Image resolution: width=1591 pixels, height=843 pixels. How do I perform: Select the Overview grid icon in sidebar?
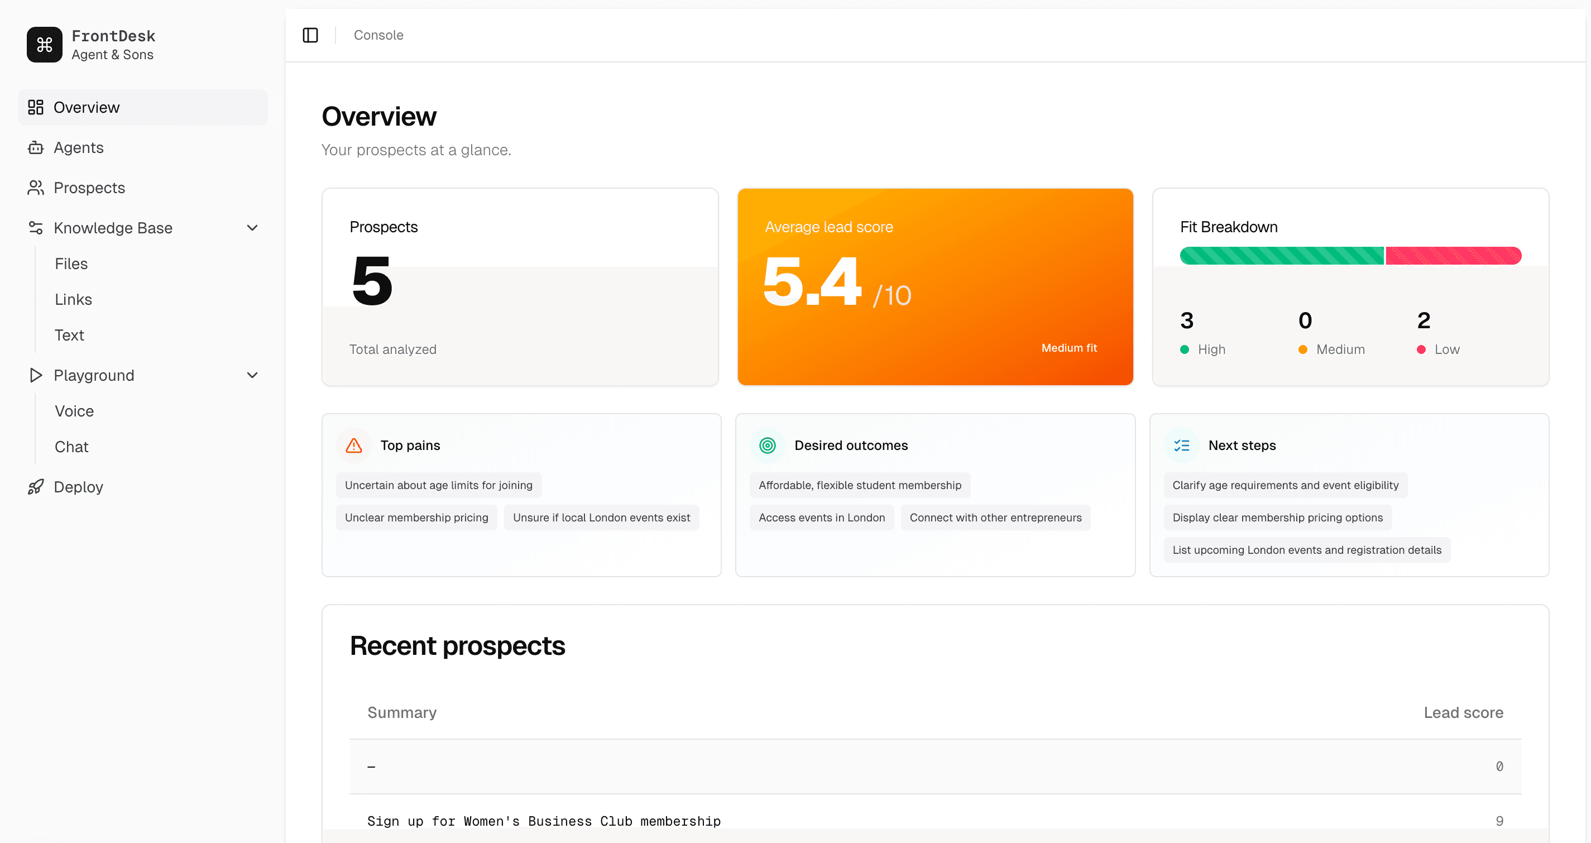(35, 107)
